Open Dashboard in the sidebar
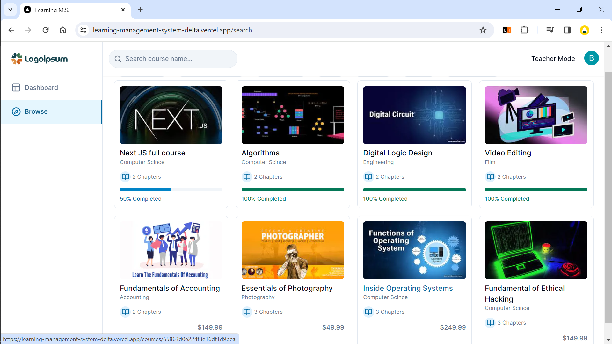612x344 pixels. tap(41, 88)
